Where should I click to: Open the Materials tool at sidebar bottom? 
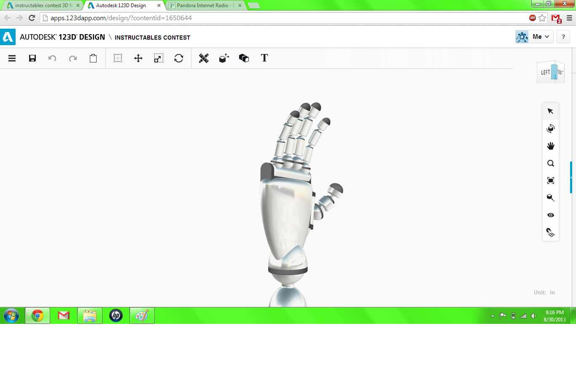click(x=551, y=232)
